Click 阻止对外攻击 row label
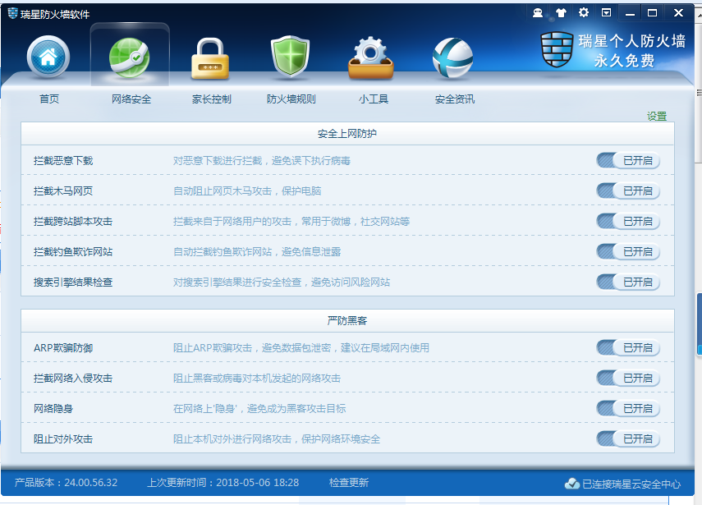 click(63, 439)
